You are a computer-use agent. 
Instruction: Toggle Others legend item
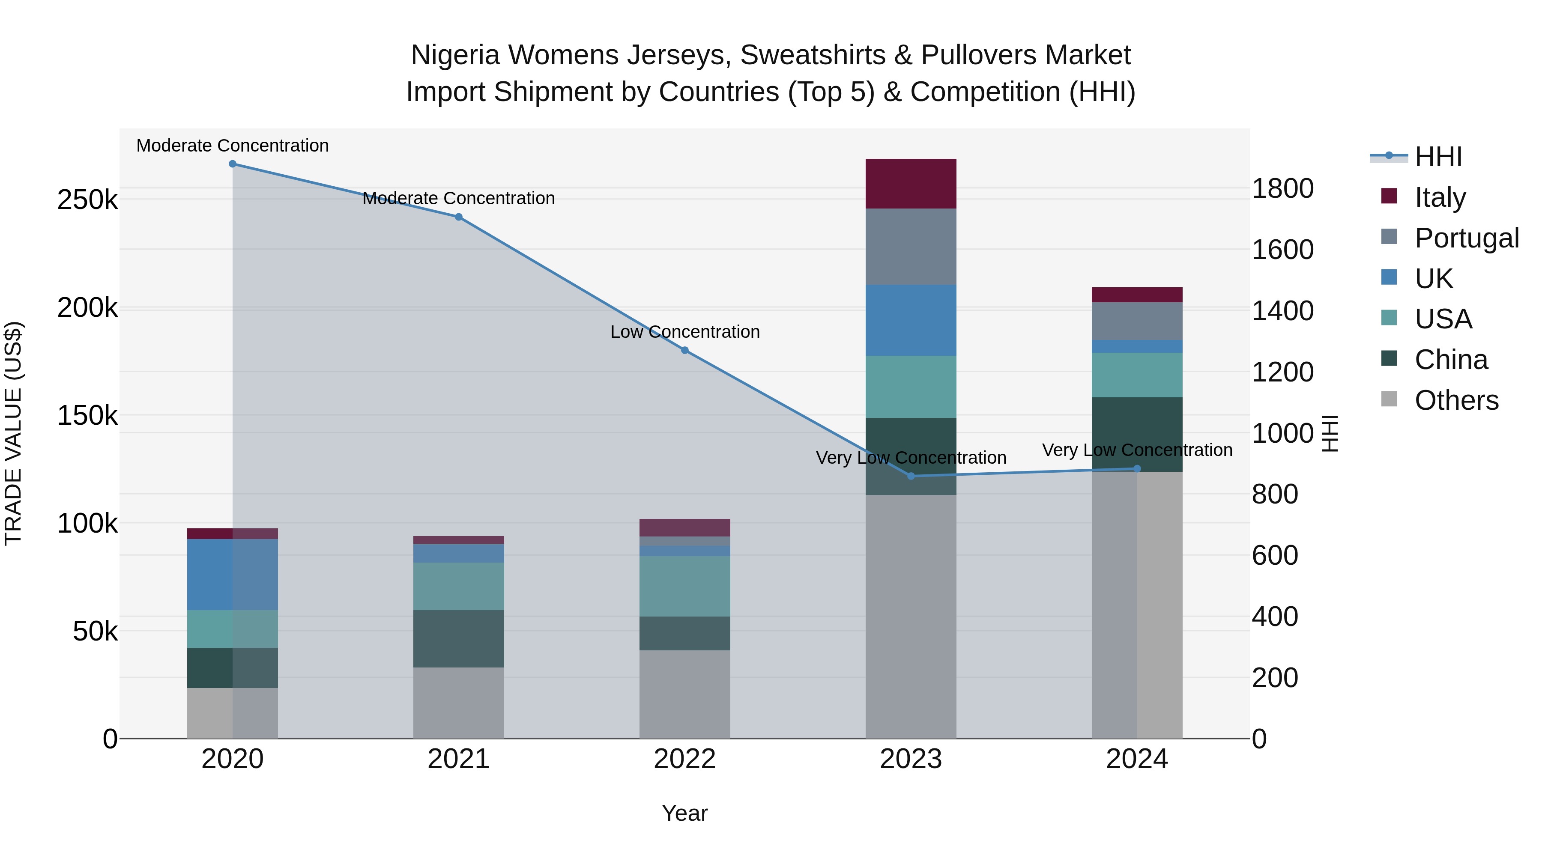click(x=1456, y=400)
